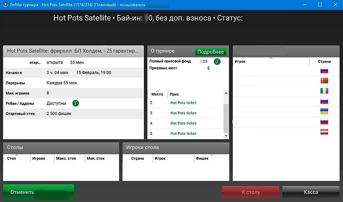The width and height of the screenshot is (343, 202).
Task: Select place 5 Hot Pots ticket prize
Action: coord(186,133)
